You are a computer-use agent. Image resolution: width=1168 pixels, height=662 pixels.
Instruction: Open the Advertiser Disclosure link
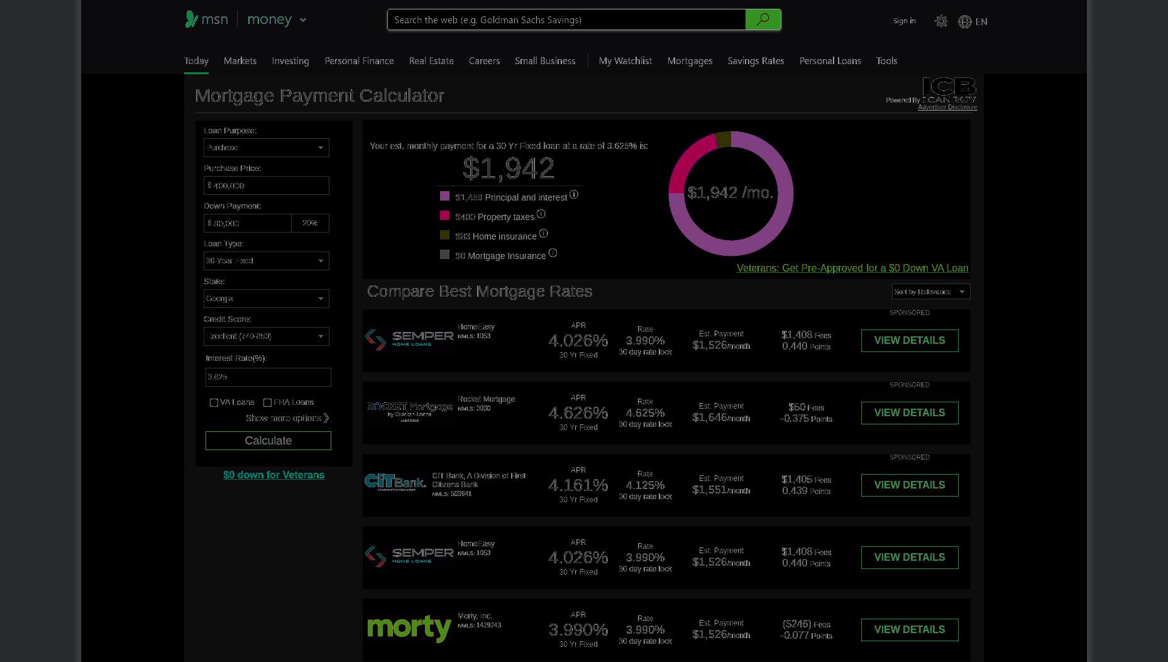point(947,108)
